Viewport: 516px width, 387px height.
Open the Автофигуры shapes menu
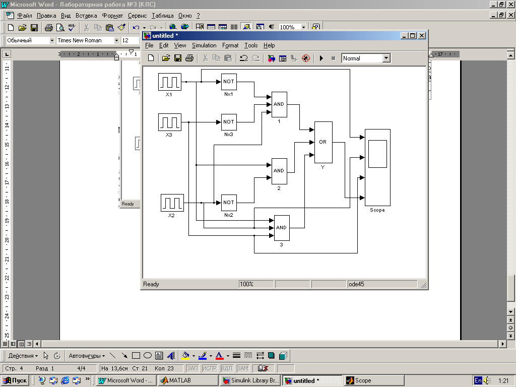(87, 356)
